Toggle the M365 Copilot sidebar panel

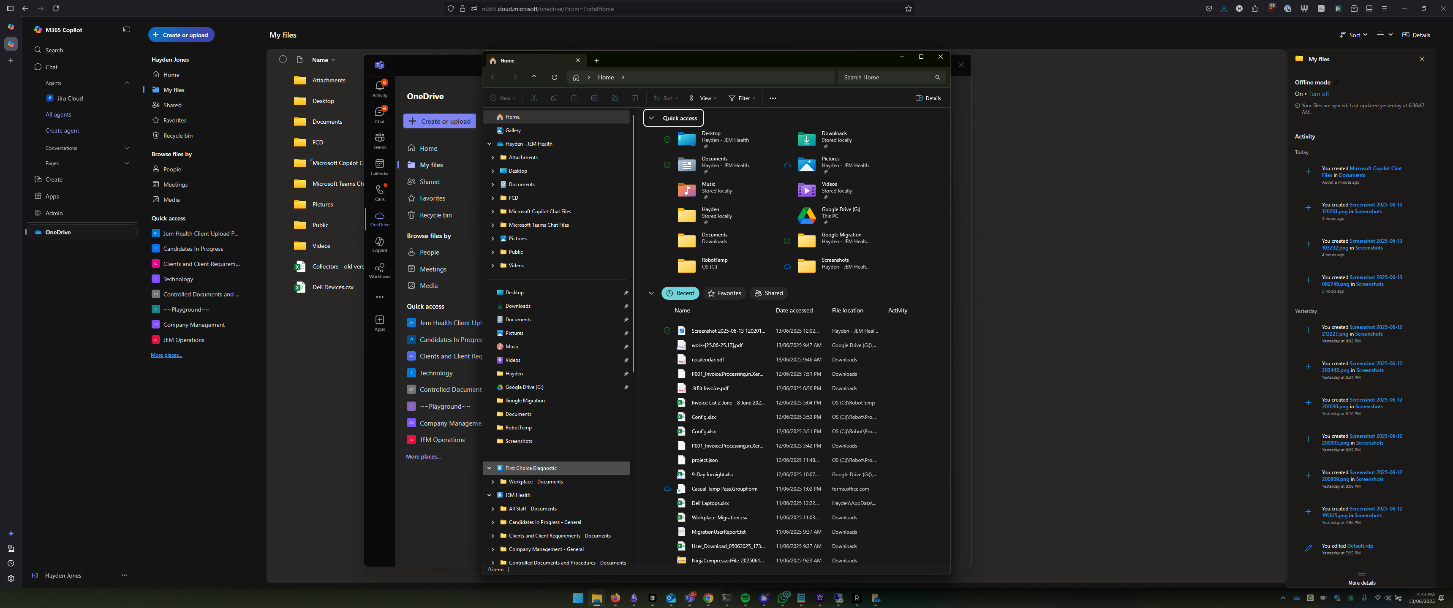pyautogui.click(x=126, y=29)
